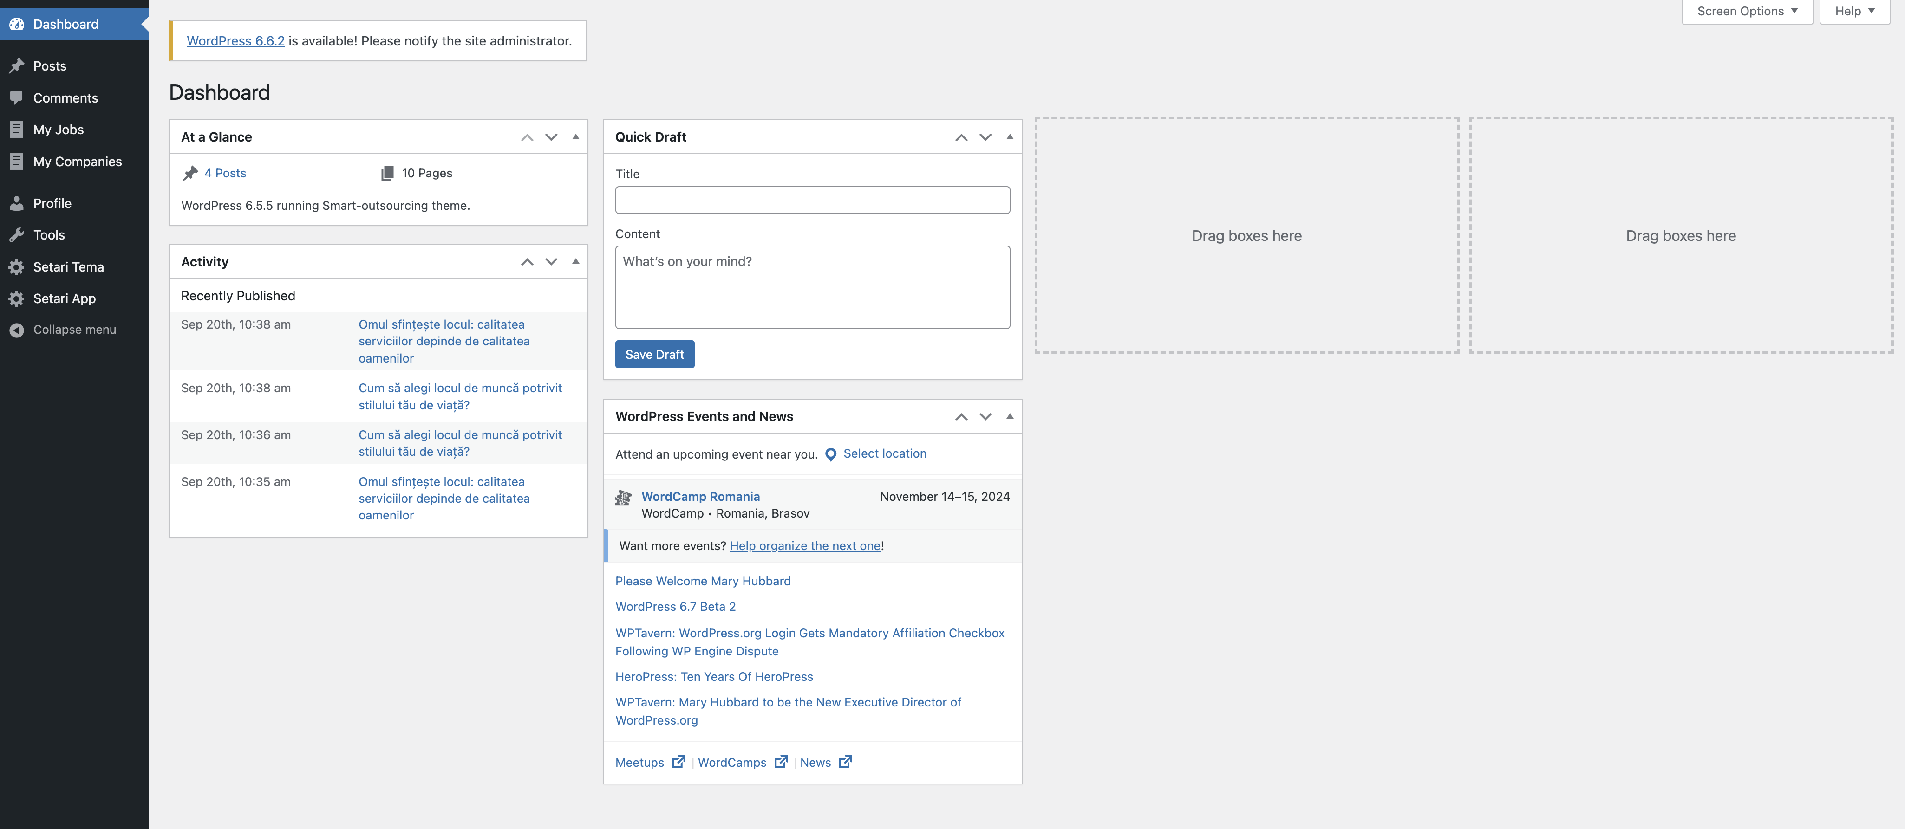Click the Meetups footer link
Screen dimensions: 1905x829
[x=639, y=763]
